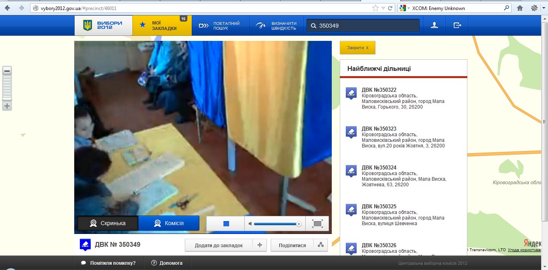This screenshot has height=270, width=548.
Task: Click the Закрити button
Action: tap(357, 48)
